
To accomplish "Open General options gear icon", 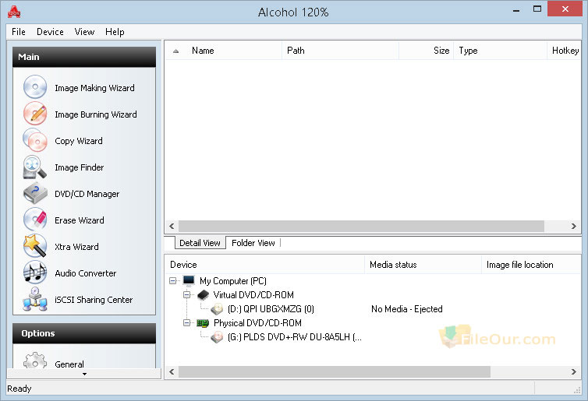I will [35, 361].
